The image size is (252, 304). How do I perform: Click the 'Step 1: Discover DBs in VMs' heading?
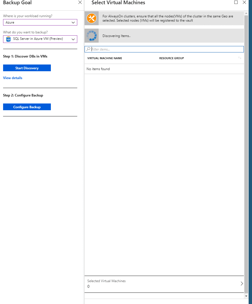coord(25,56)
